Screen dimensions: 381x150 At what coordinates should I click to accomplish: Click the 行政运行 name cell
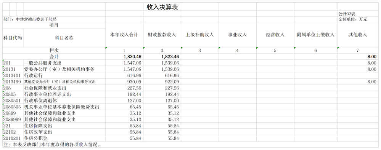click(x=64, y=76)
